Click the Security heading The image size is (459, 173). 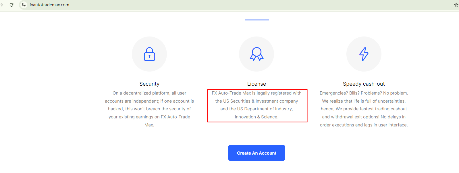[149, 84]
